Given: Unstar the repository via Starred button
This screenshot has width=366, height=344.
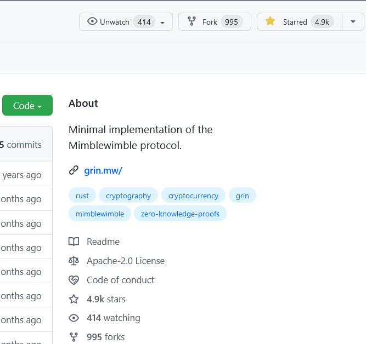Looking at the screenshot, I should click(300, 22).
